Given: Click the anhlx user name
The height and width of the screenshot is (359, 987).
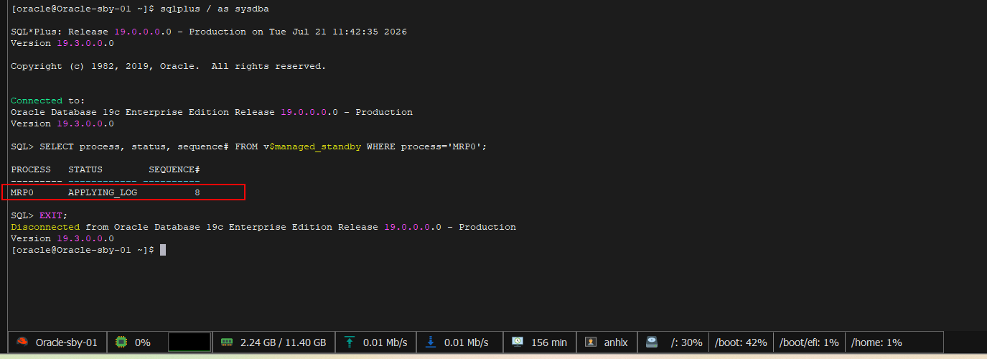Looking at the screenshot, I should (616, 342).
